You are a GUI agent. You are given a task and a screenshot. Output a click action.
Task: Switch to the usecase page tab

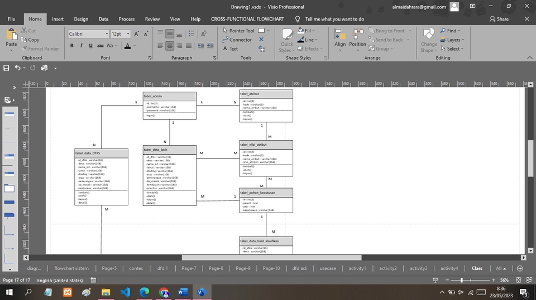point(328,268)
